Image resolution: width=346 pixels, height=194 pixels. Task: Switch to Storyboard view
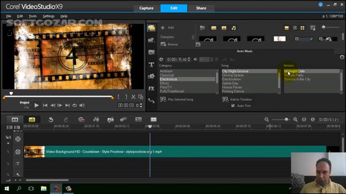point(15,120)
